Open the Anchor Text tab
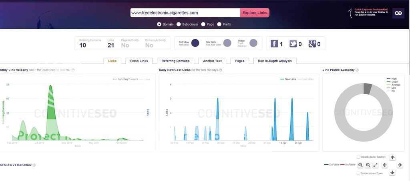Viewport: 410px width, 181px height. tap(212, 61)
